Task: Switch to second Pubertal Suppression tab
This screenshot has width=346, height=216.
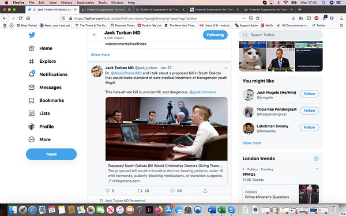Action: point(160,9)
